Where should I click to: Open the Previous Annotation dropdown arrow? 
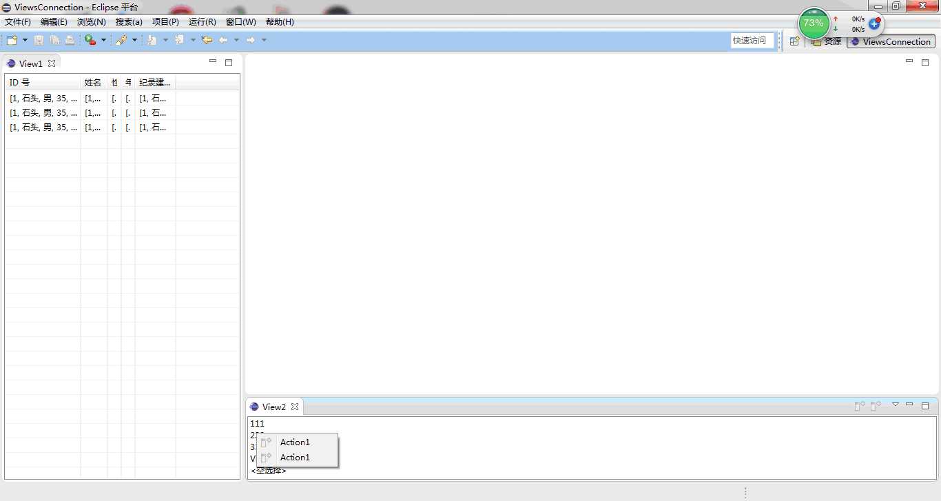[193, 41]
